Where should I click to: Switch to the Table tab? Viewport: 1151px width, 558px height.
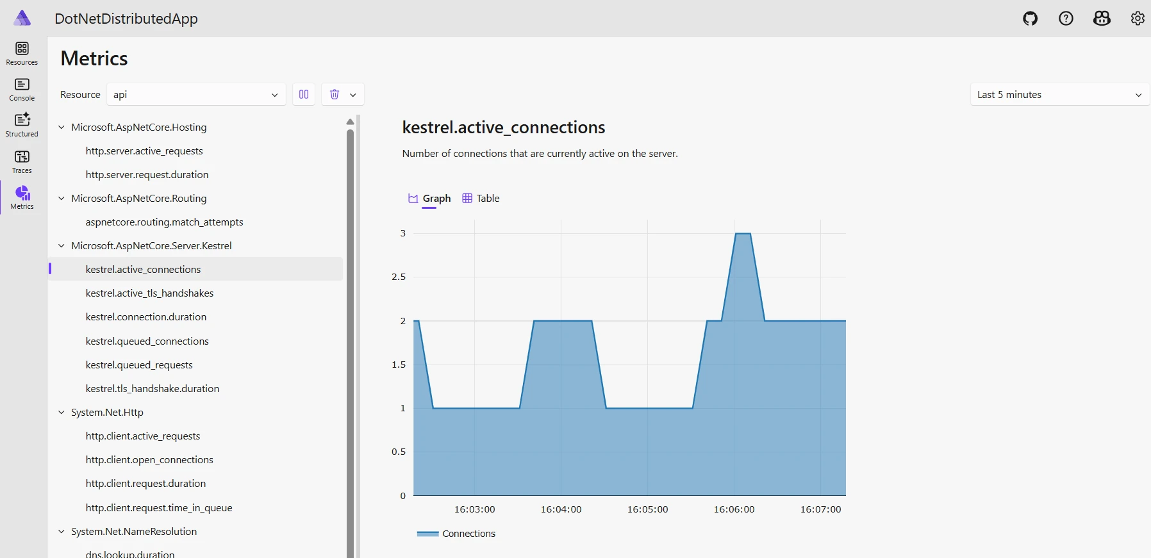(x=481, y=199)
